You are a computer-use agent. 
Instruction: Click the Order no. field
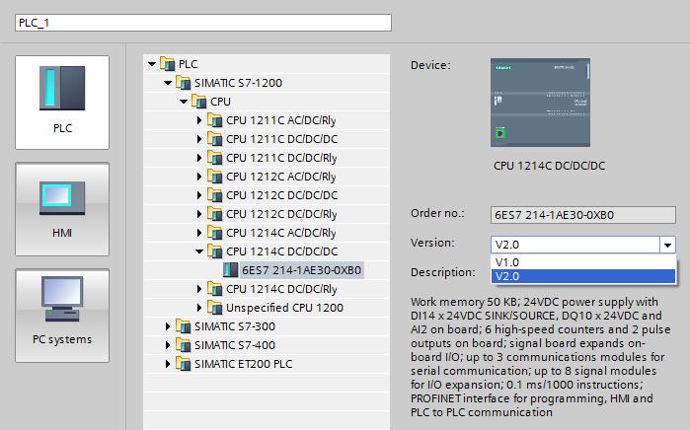click(583, 215)
